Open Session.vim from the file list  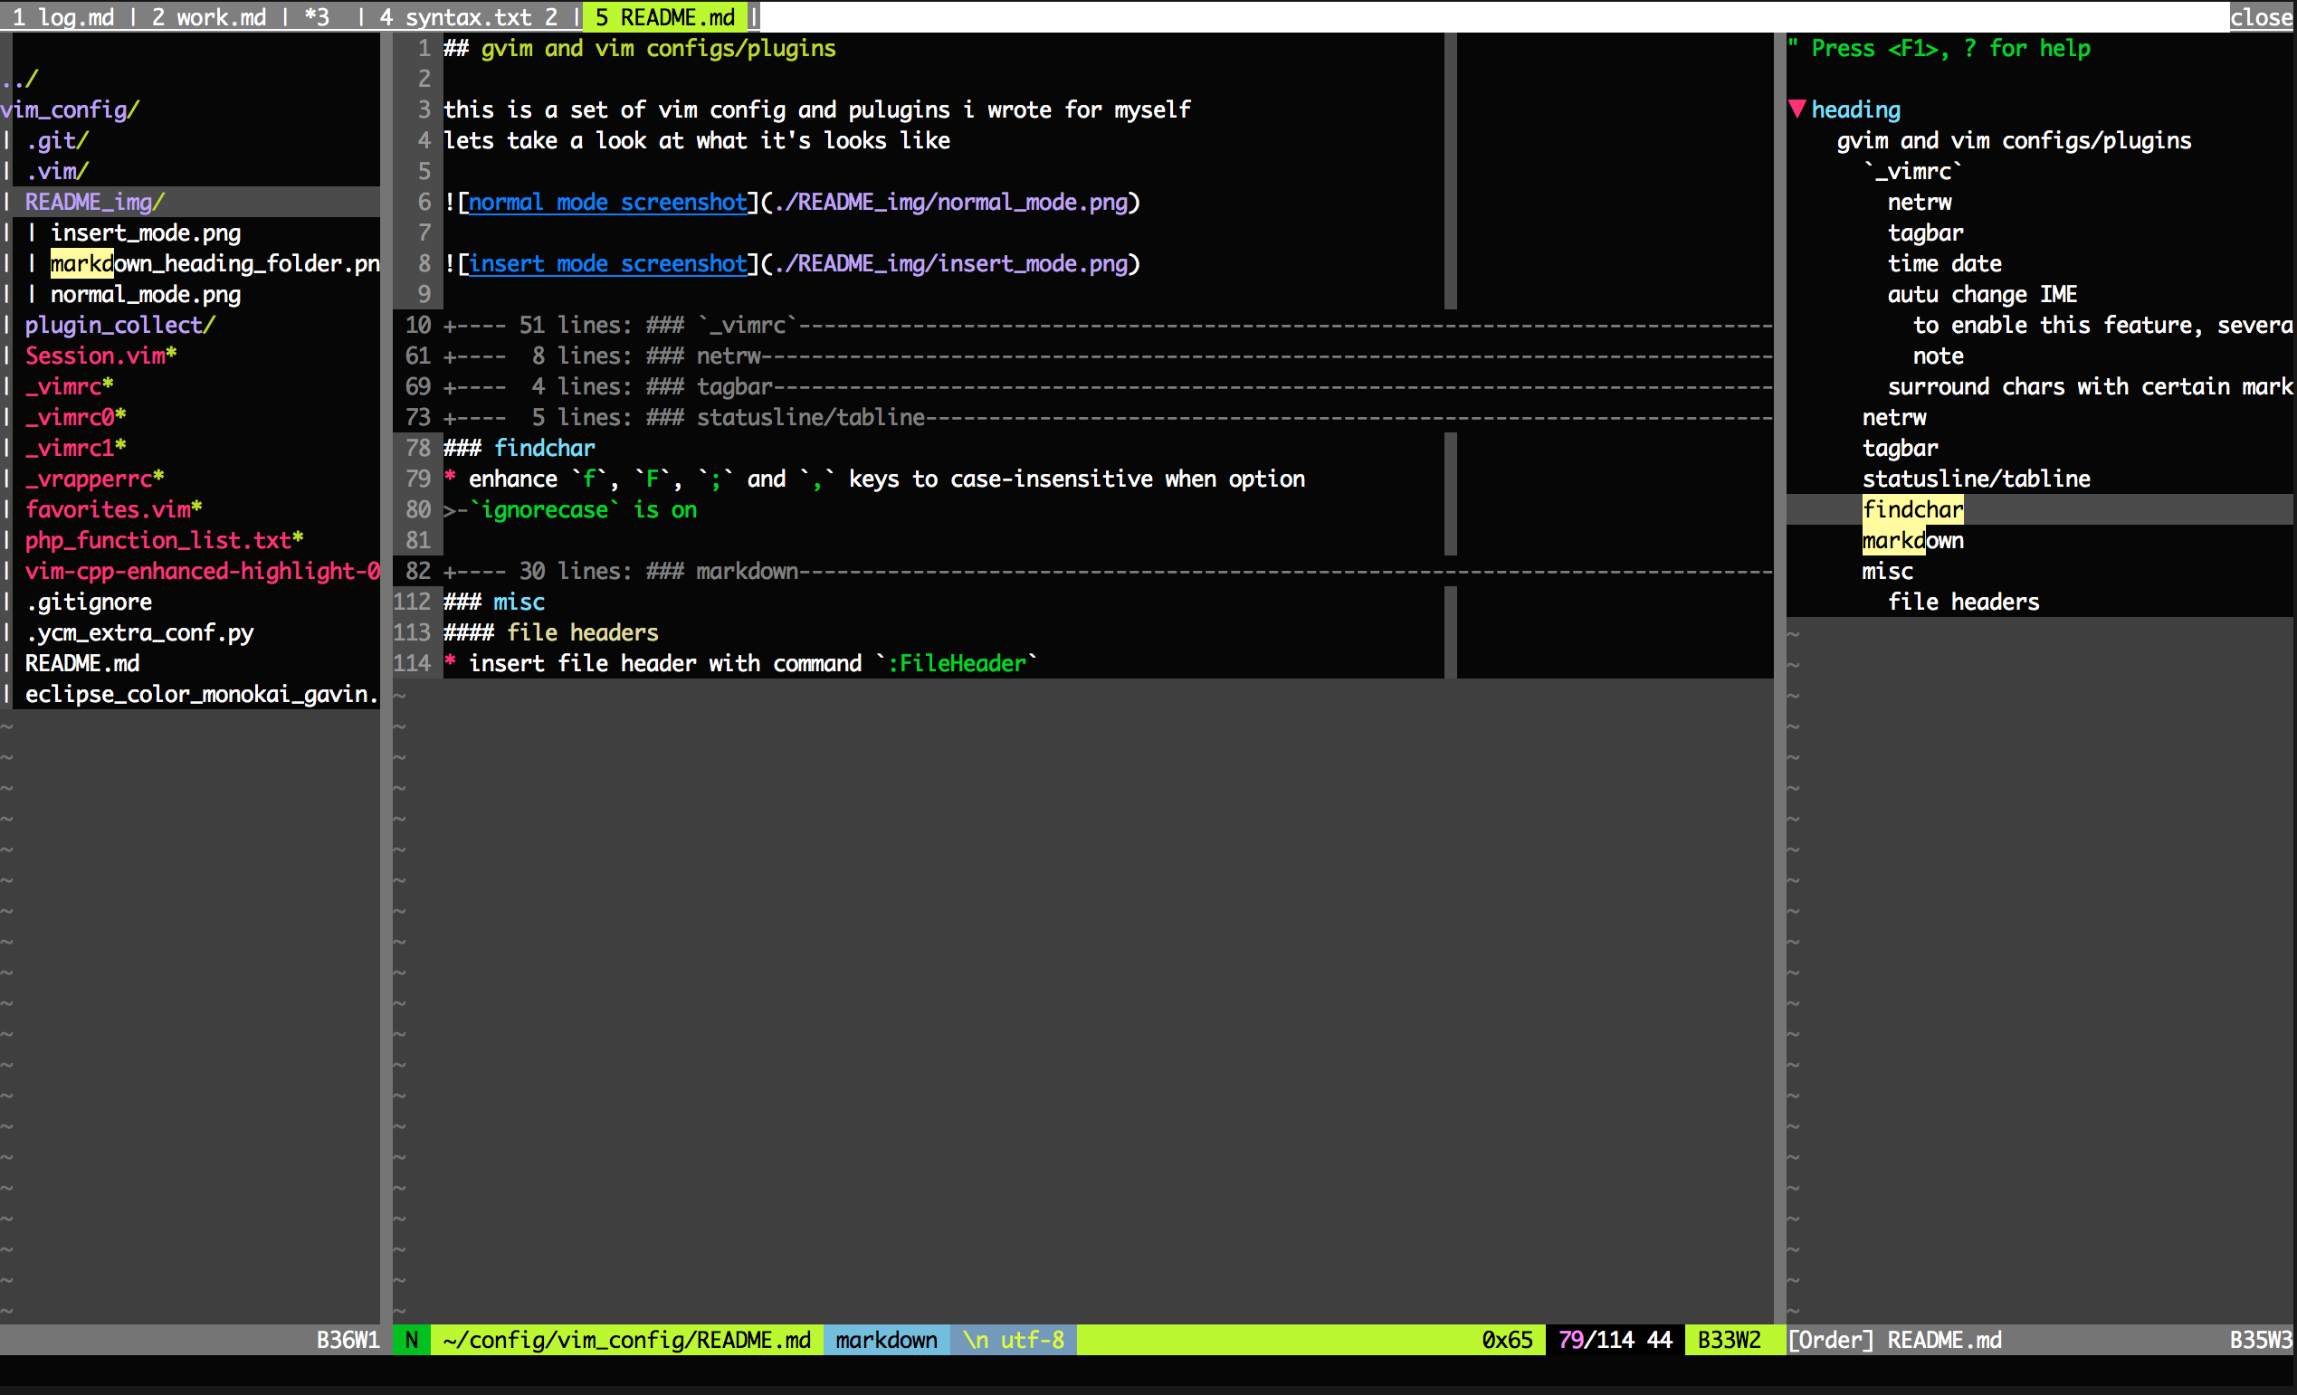(95, 356)
